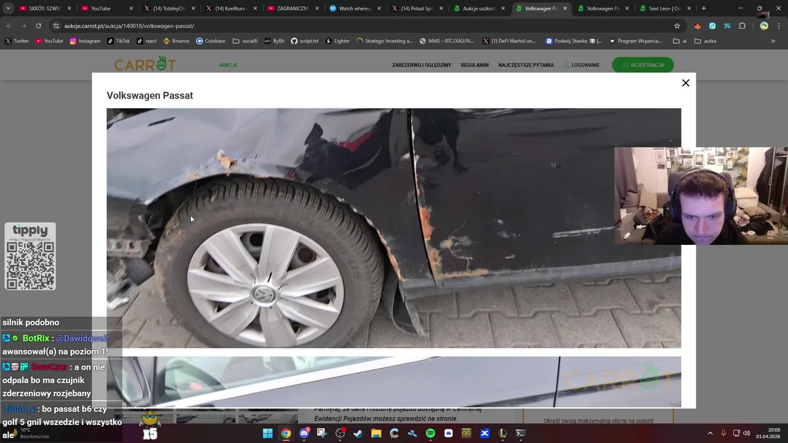Show hidden system tray icons
The width and height of the screenshot is (788, 443).
pyautogui.click(x=710, y=433)
